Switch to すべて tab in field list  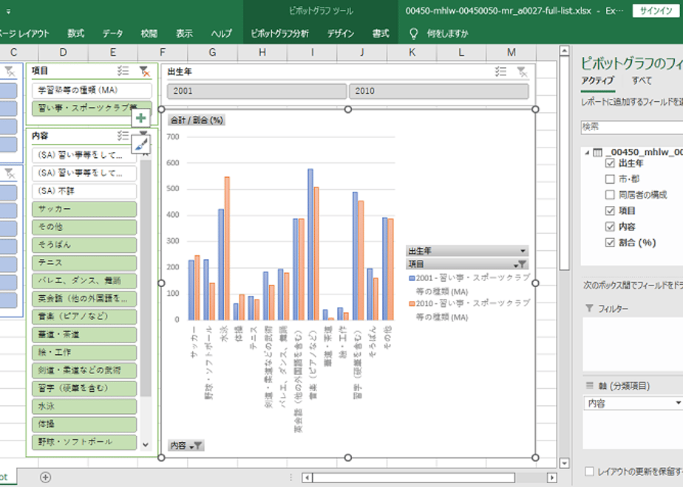point(642,80)
